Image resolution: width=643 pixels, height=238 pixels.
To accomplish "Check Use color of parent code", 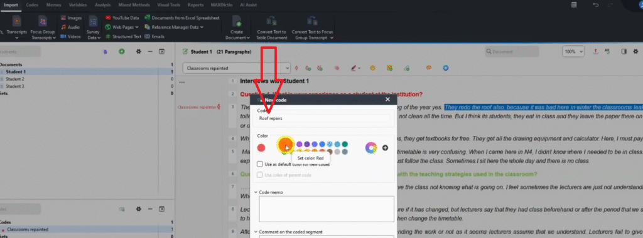I will [x=260, y=175].
